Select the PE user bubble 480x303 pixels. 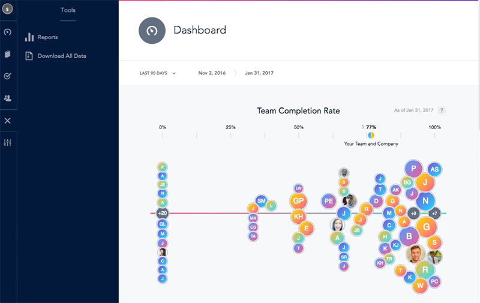[328, 201]
